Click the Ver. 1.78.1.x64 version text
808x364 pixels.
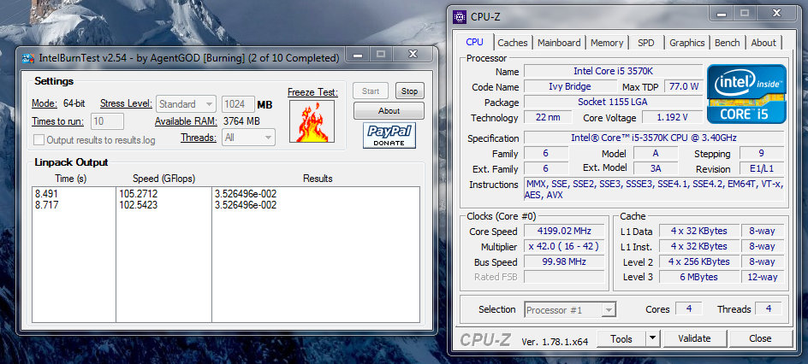point(555,341)
